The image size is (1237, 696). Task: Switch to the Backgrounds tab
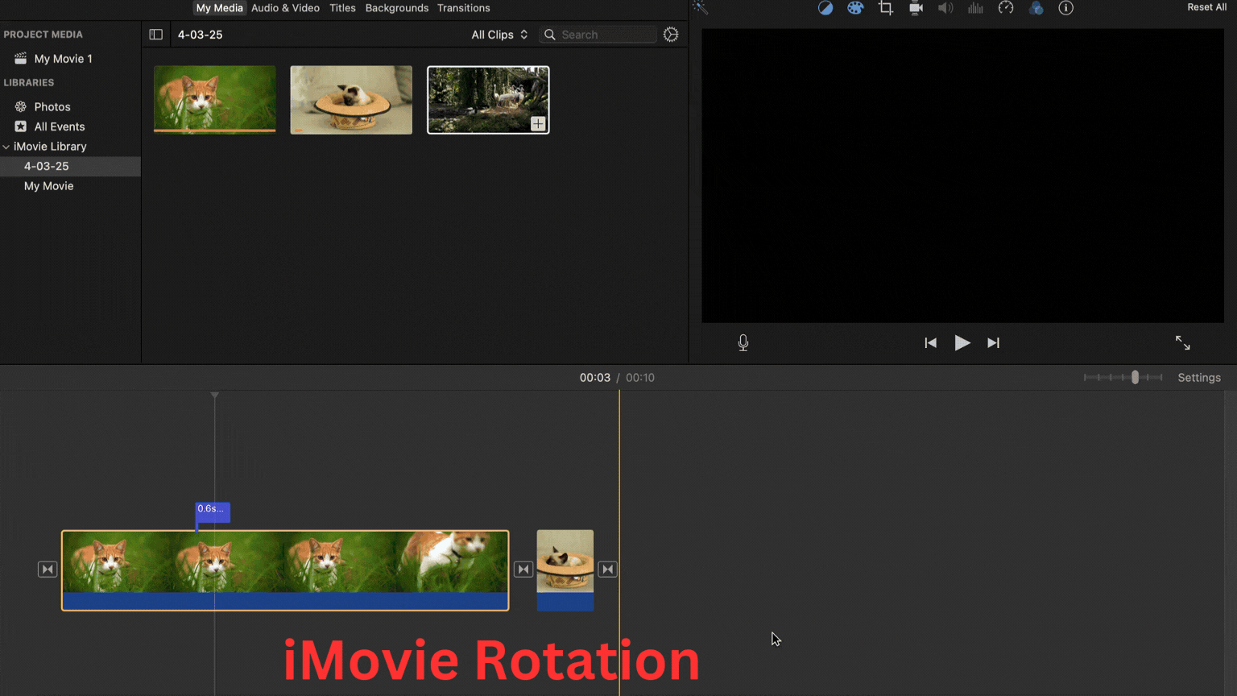(x=397, y=8)
